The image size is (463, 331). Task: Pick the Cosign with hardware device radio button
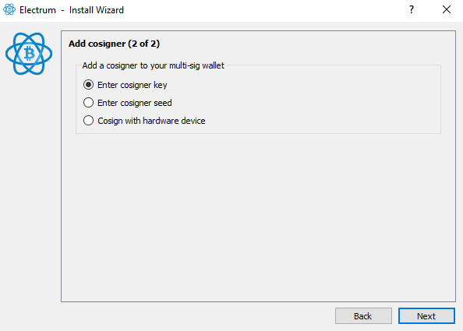[x=88, y=121]
